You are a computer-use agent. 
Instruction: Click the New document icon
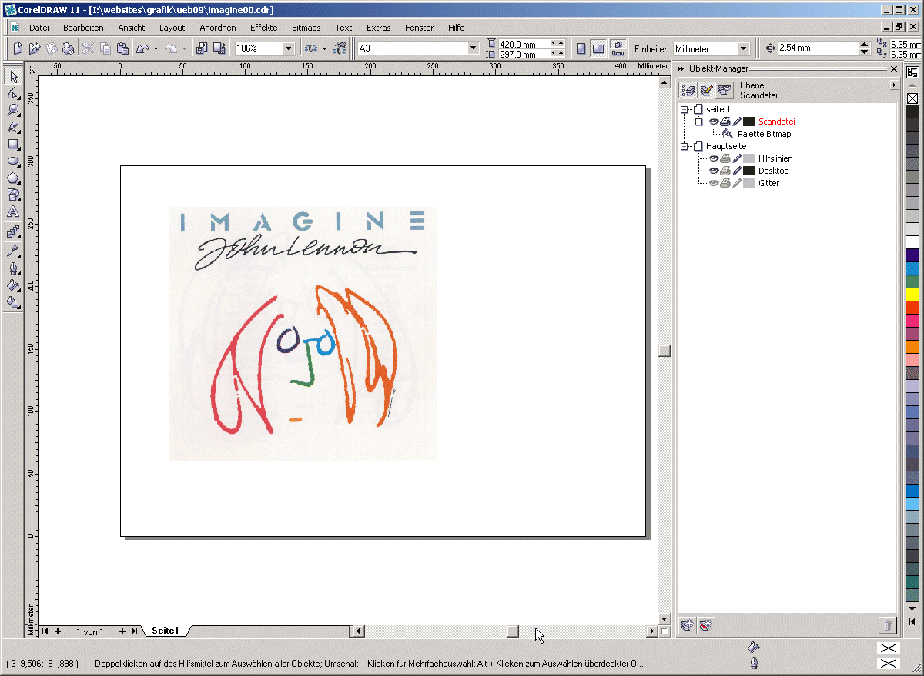[x=18, y=48]
